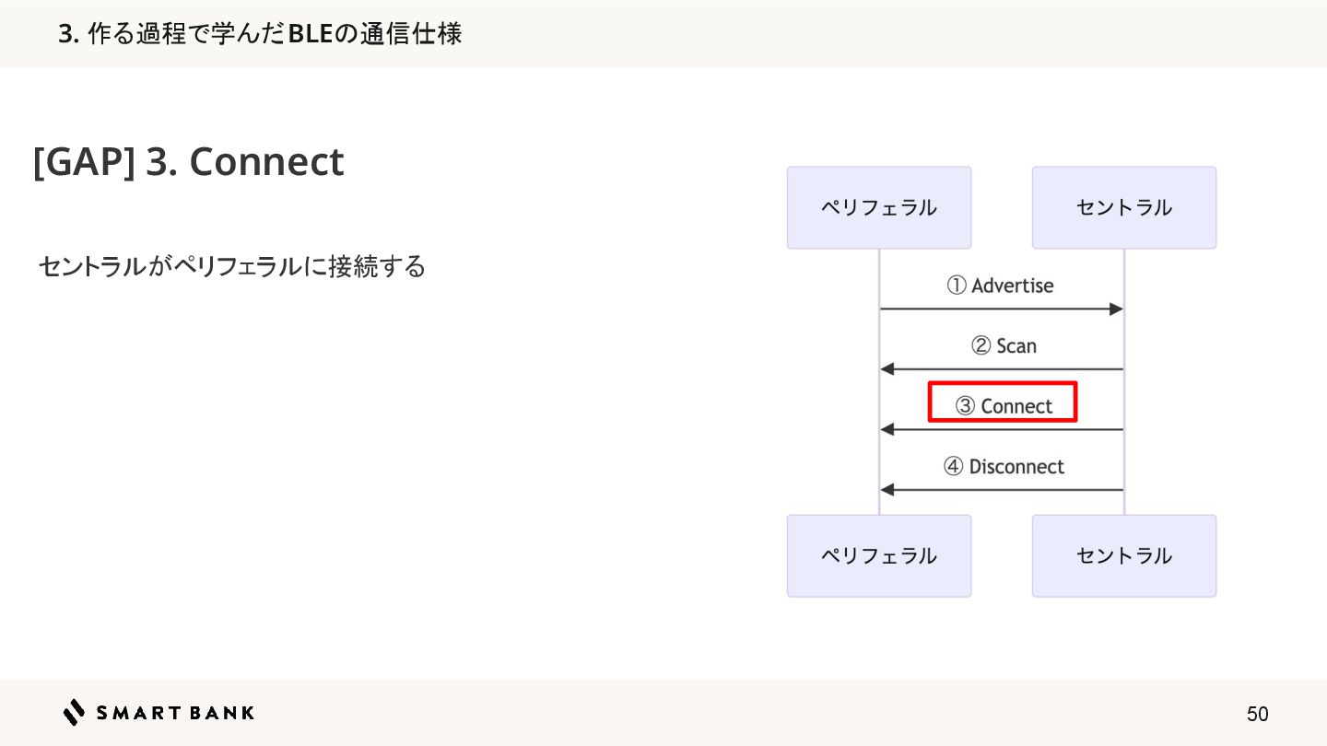The height and width of the screenshot is (746, 1327).
Task: Select the top セントラル box in diagram
Action: click(1123, 207)
